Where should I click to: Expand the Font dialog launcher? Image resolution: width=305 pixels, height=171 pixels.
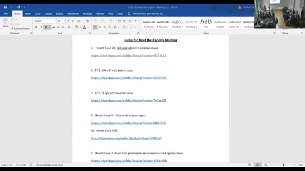pos(90,33)
